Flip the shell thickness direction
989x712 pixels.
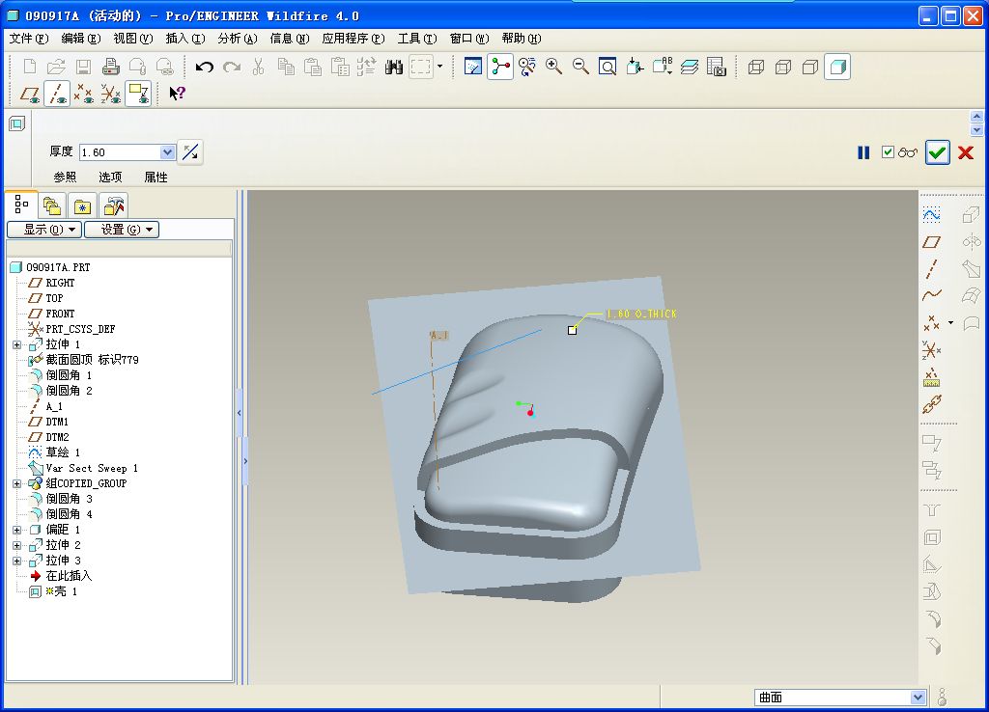coord(190,151)
